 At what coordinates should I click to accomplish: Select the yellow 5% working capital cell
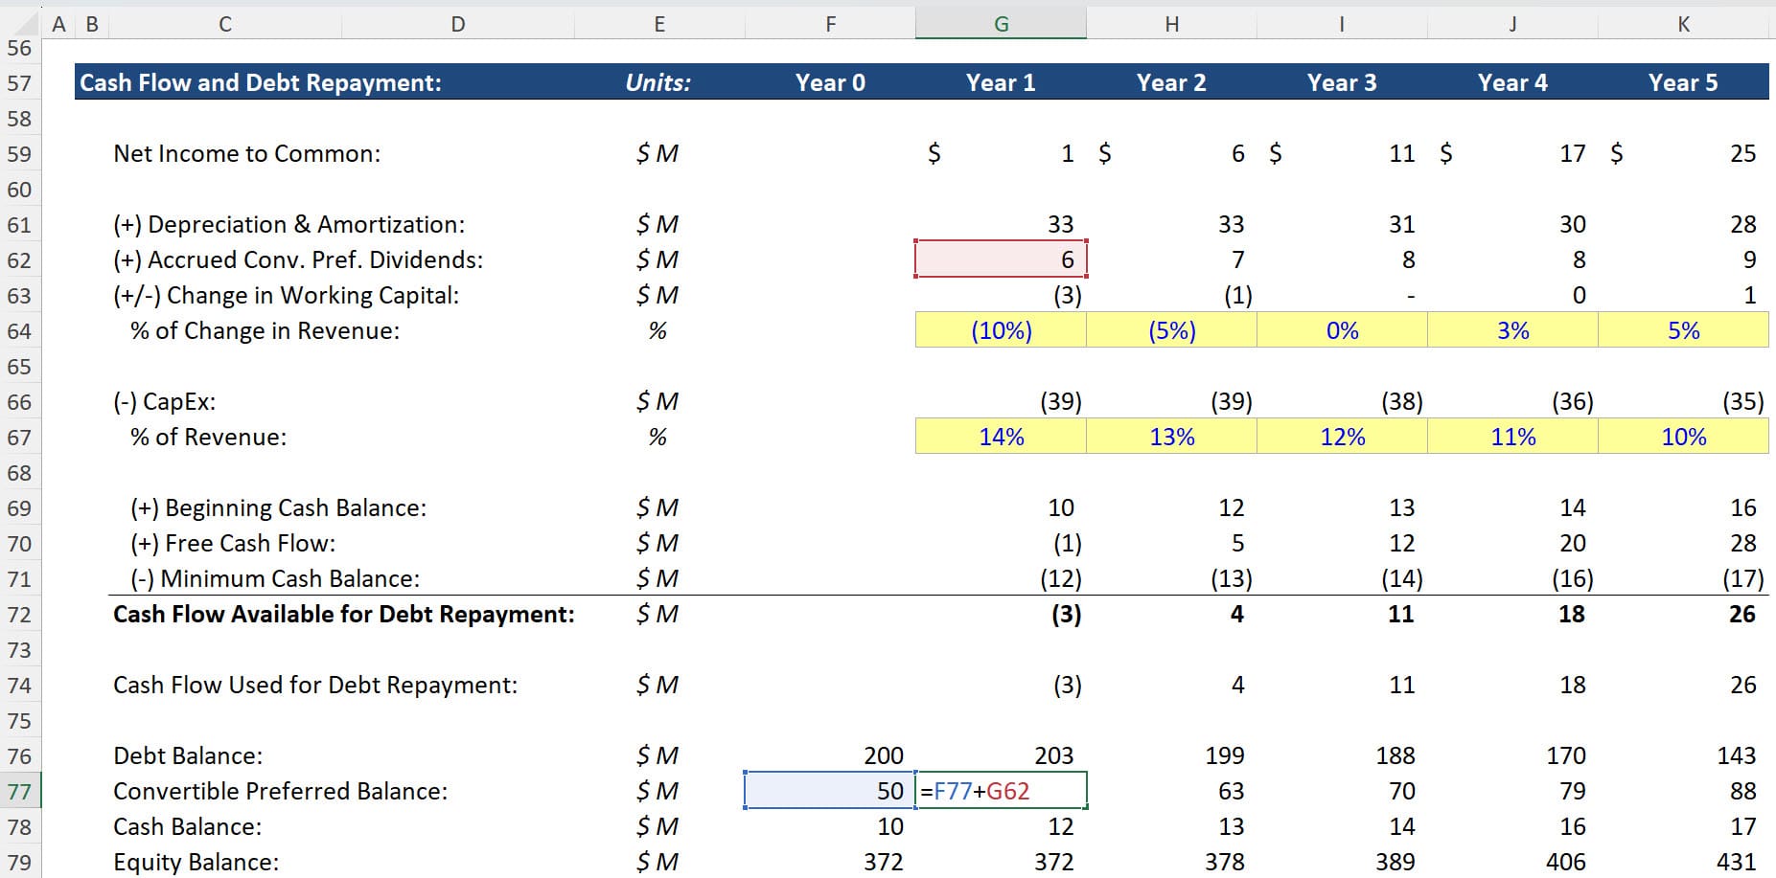point(1683,330)
